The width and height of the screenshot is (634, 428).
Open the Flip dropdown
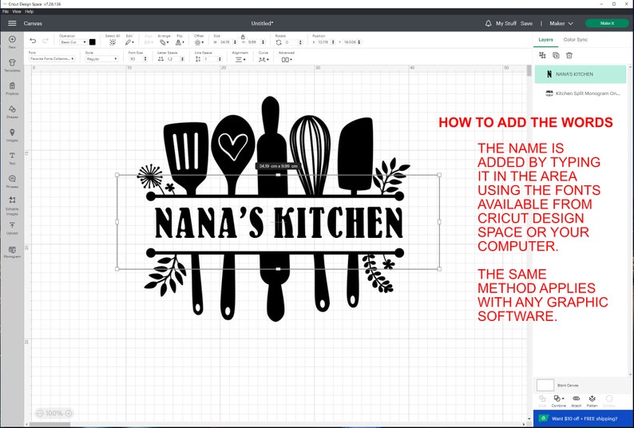coord(180,41)
